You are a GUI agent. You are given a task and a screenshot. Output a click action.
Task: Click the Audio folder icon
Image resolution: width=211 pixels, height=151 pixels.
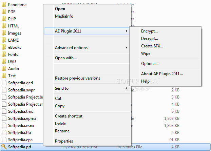4,69
